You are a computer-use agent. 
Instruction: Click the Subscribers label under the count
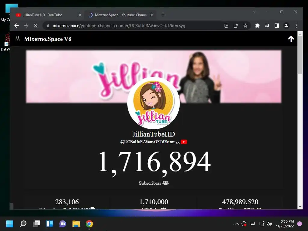[150, 183]
